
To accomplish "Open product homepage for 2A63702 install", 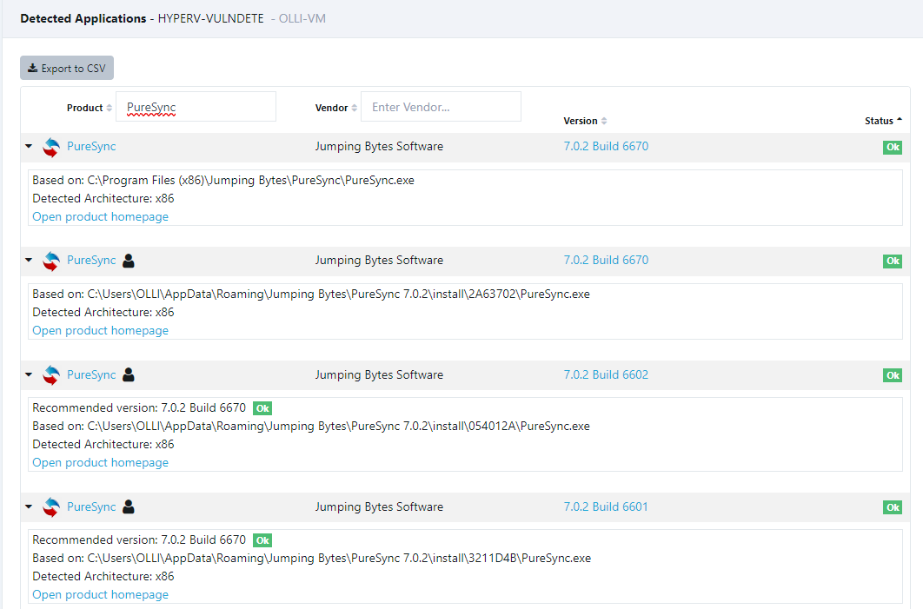I will point(100,330).
